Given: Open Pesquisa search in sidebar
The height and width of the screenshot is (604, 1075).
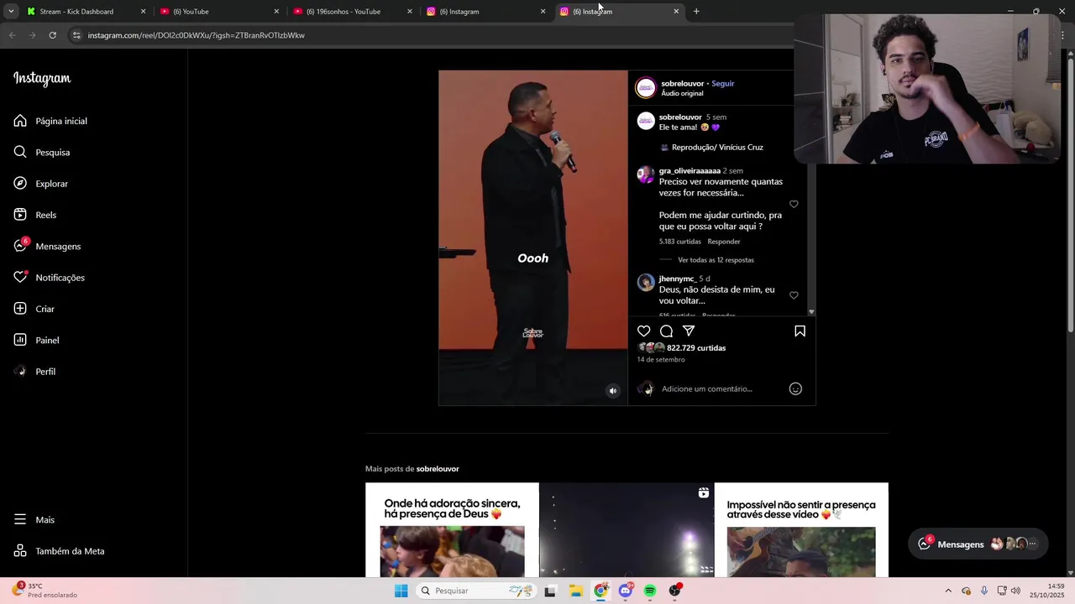Looking at the screenshot, I should [x=42, y=152].
